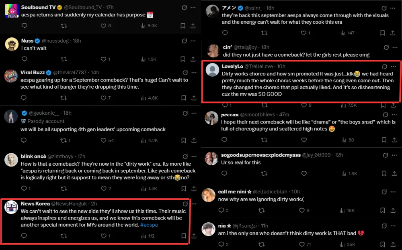Click the Grok icon on News Korea's tweet
The width and height of the screenshot is (402, 250).
[185, 204]
